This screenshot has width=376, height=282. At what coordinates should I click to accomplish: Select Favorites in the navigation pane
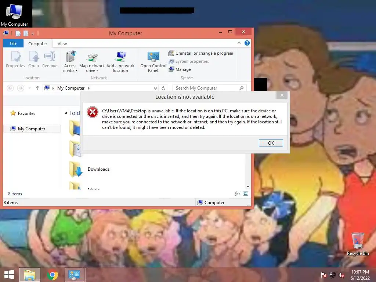(23, 113)
